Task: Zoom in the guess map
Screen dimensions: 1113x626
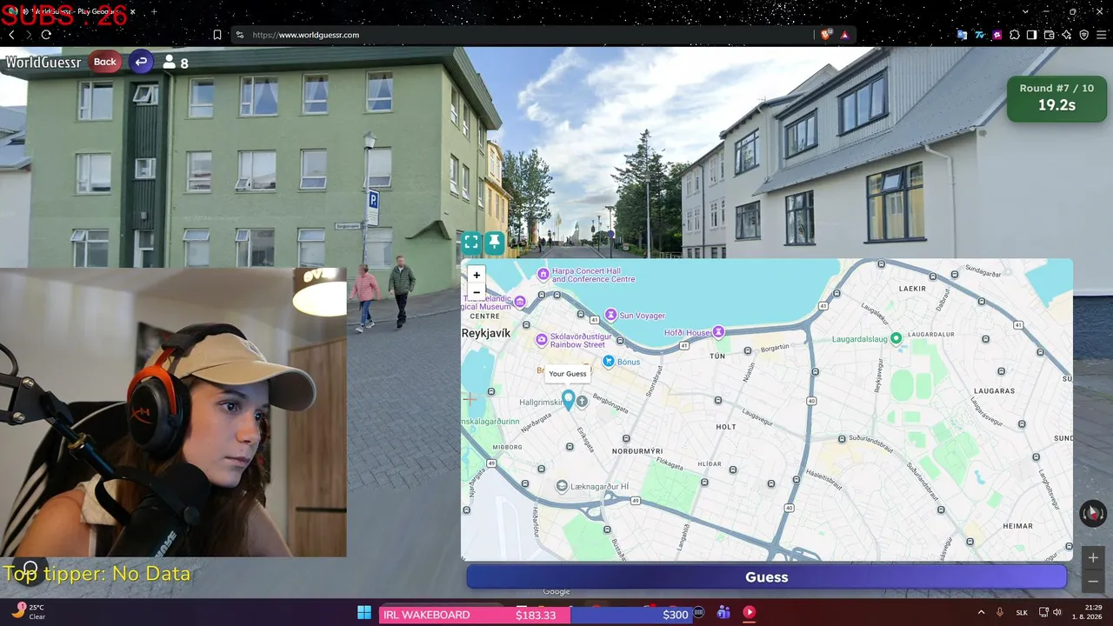Action: pyautogui.click(x=476, y=275)
